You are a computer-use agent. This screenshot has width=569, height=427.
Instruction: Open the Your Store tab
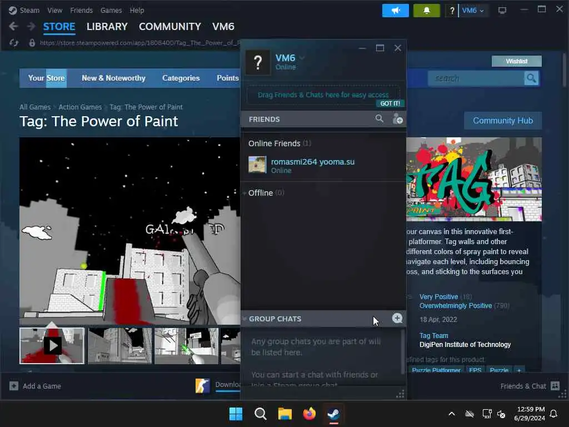click(x=47, y=78)
